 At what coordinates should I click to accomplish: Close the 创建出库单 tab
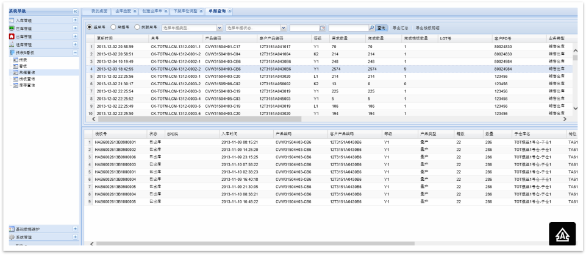pyautogui.click(x=166, y=11)
